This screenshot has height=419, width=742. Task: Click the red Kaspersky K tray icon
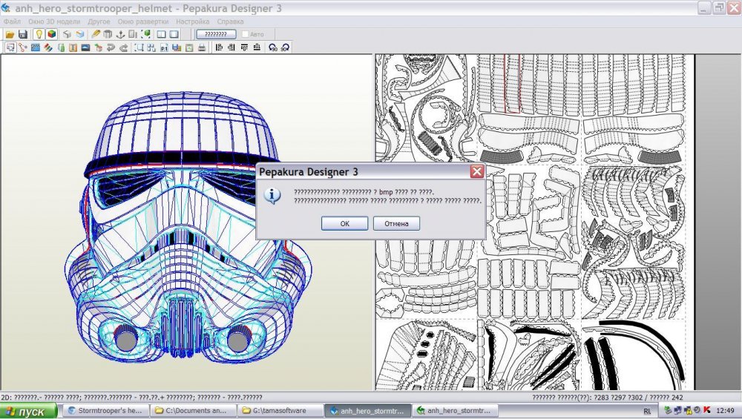pyautogui.click(x=707, y=411)
